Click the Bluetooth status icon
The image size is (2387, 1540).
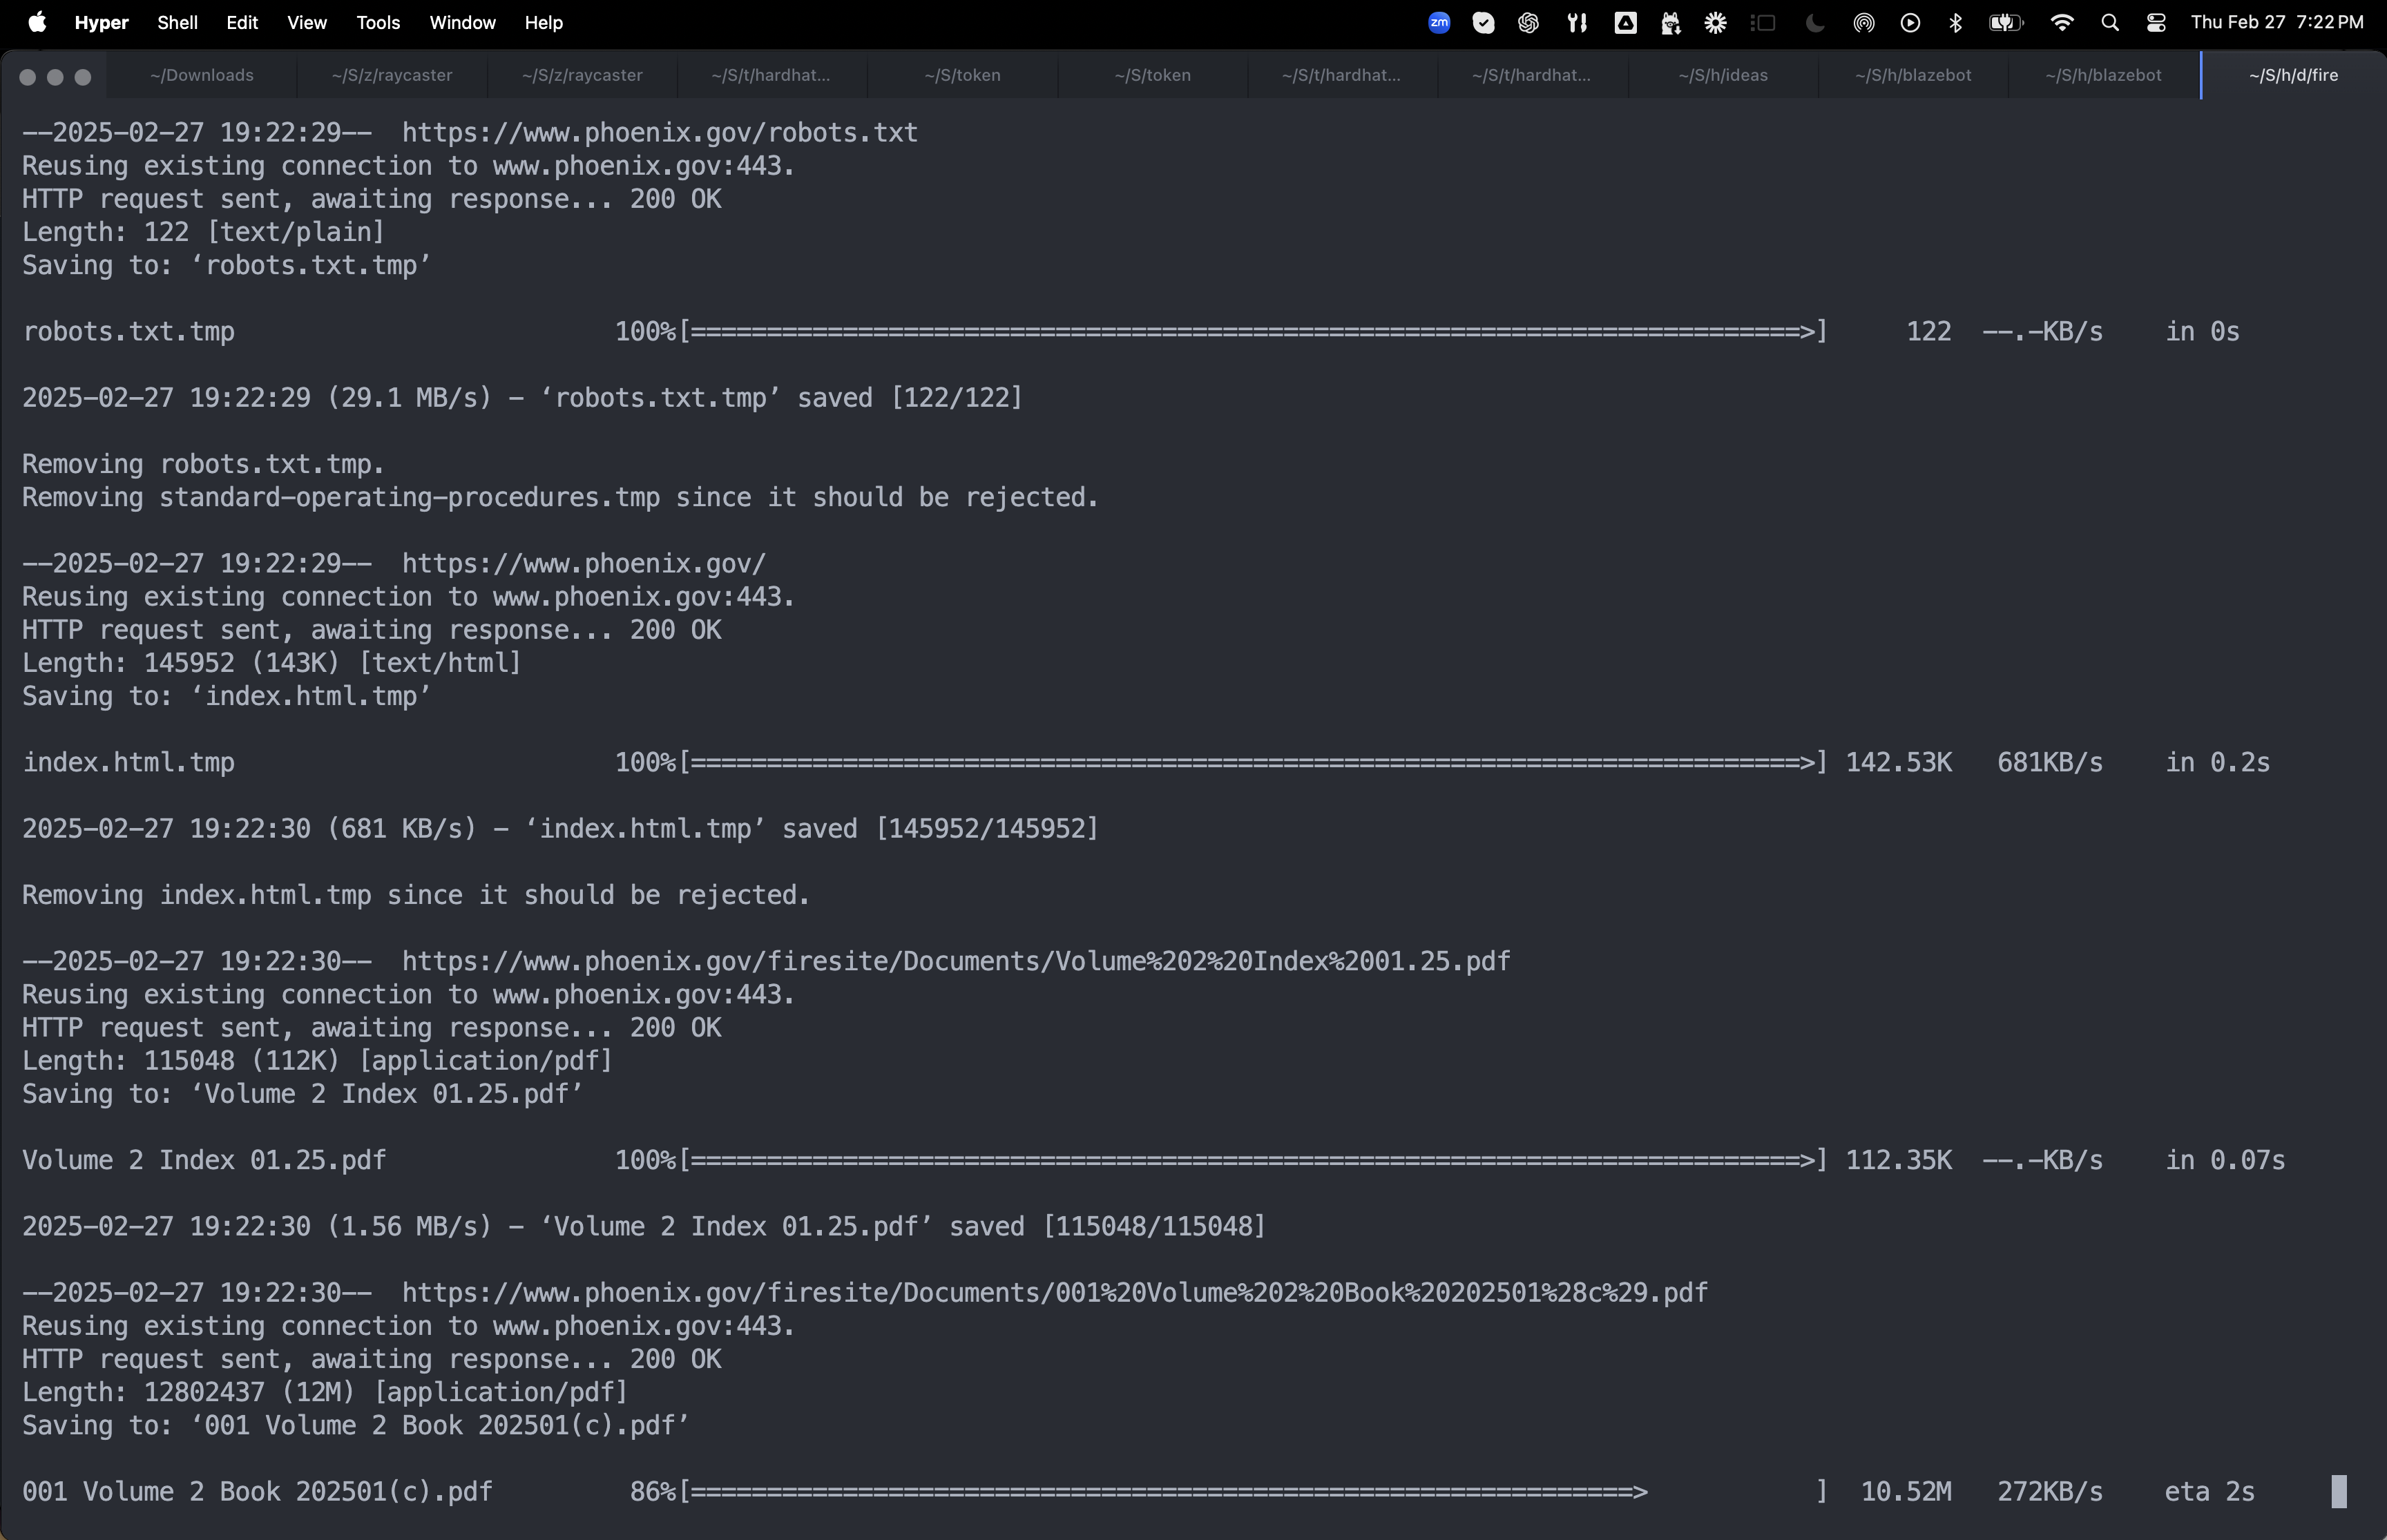(1955, 22)
